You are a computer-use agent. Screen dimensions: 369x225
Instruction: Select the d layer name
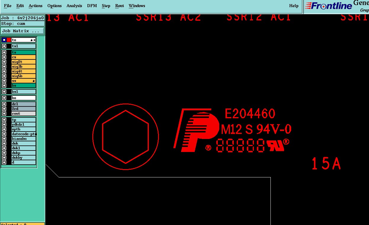[x=24, y=162]
